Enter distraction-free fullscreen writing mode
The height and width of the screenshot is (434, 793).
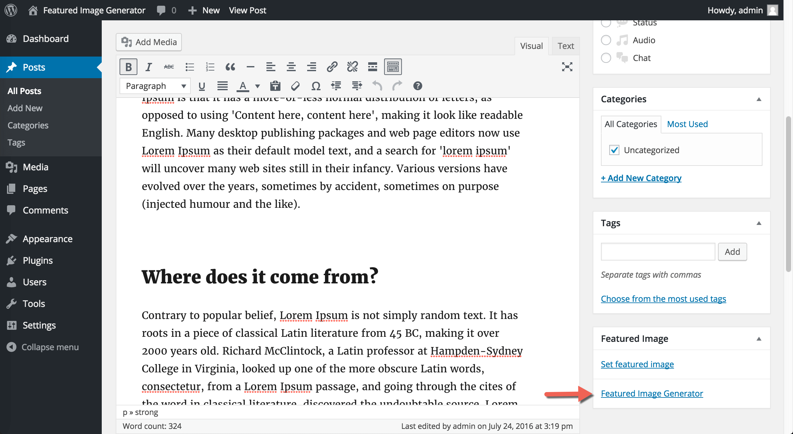(567, 67)
